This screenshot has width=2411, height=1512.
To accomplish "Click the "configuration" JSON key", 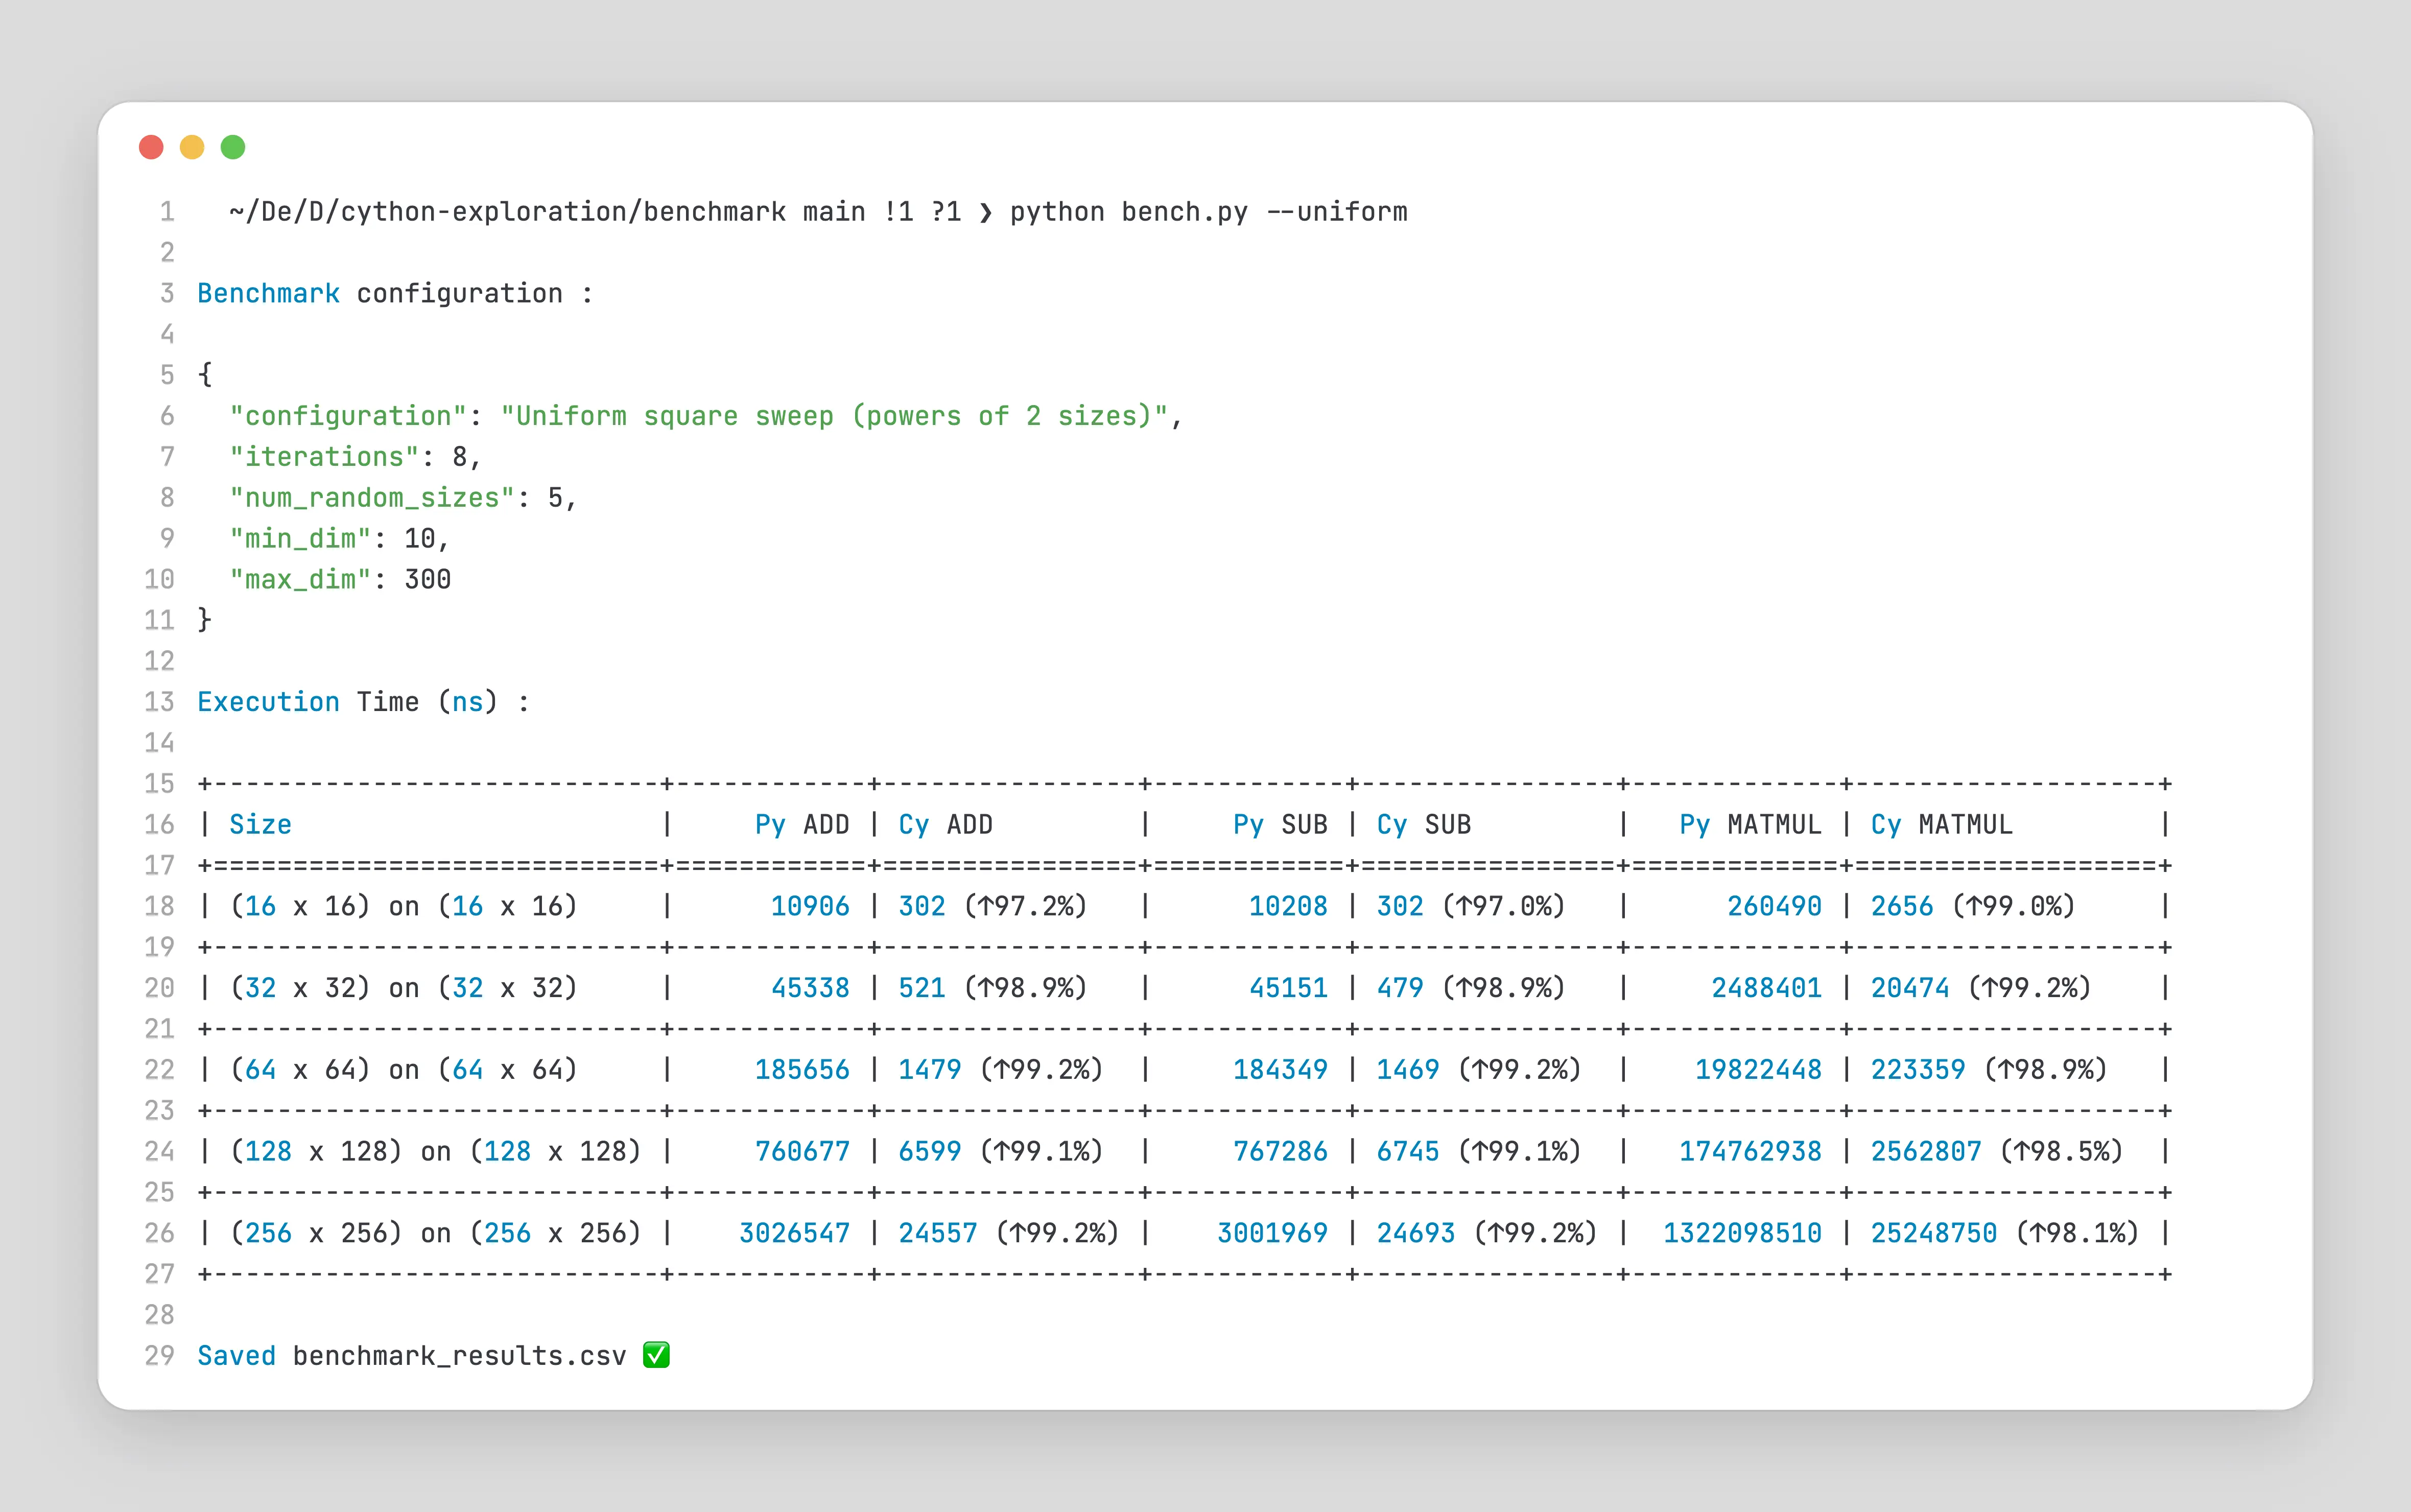I will pyautogui.click(x=348, y=416).
